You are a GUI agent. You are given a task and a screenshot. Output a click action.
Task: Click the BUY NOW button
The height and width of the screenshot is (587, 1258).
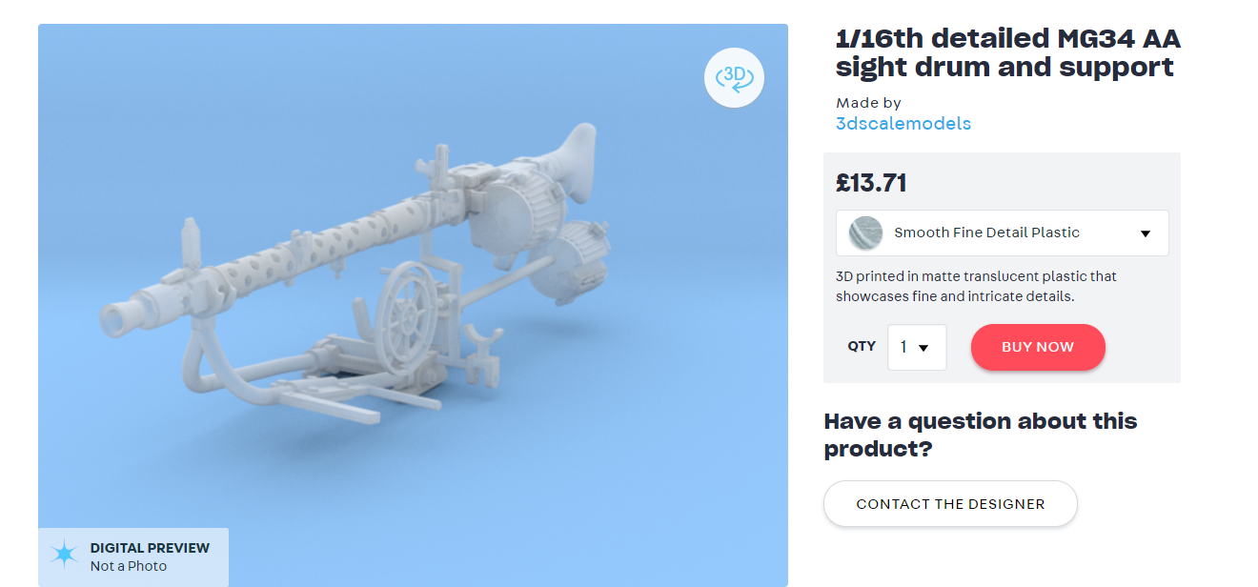1038,347
